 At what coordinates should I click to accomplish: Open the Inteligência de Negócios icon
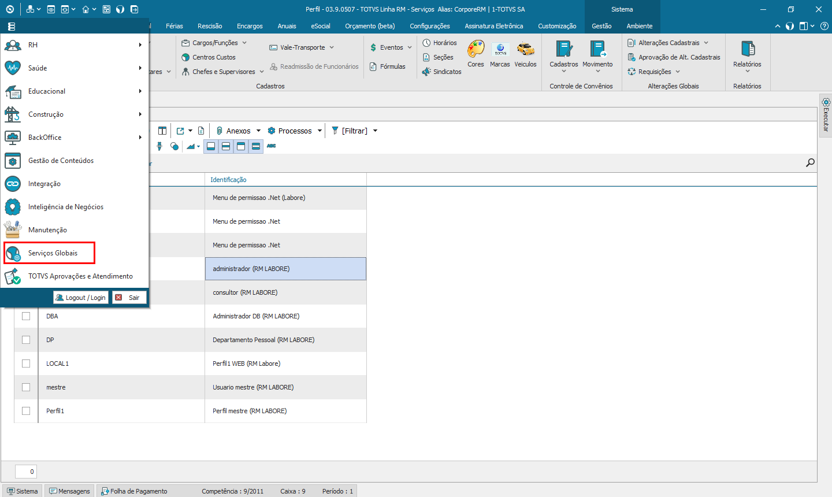coord(13,207)
